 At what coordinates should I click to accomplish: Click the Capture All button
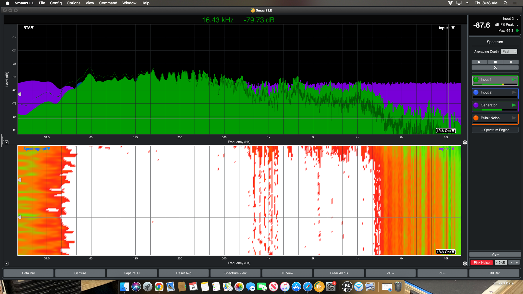(x=132, y=273)
